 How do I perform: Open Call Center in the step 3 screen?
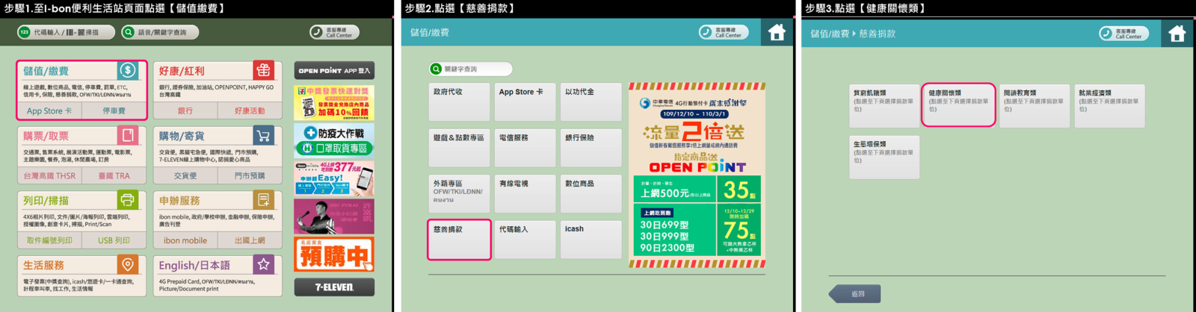coord(1123,33)
